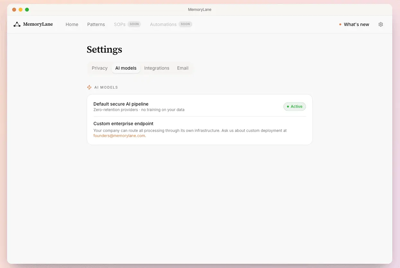
Task: Open the Patterns page
Action: (96, 24)
